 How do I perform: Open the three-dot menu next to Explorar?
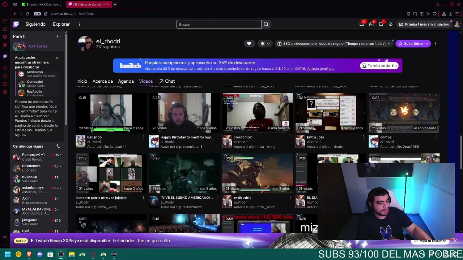[79, 24]
